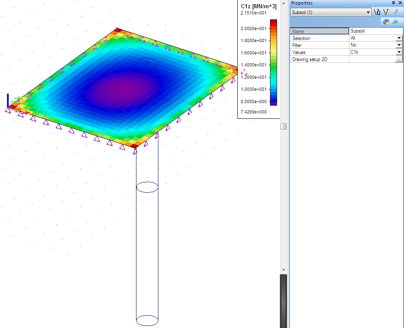Screen dimensions: 404x328
Task: Expand the Filter dropdown showing No
Action: pyautogui.click(x=399, y=45)
